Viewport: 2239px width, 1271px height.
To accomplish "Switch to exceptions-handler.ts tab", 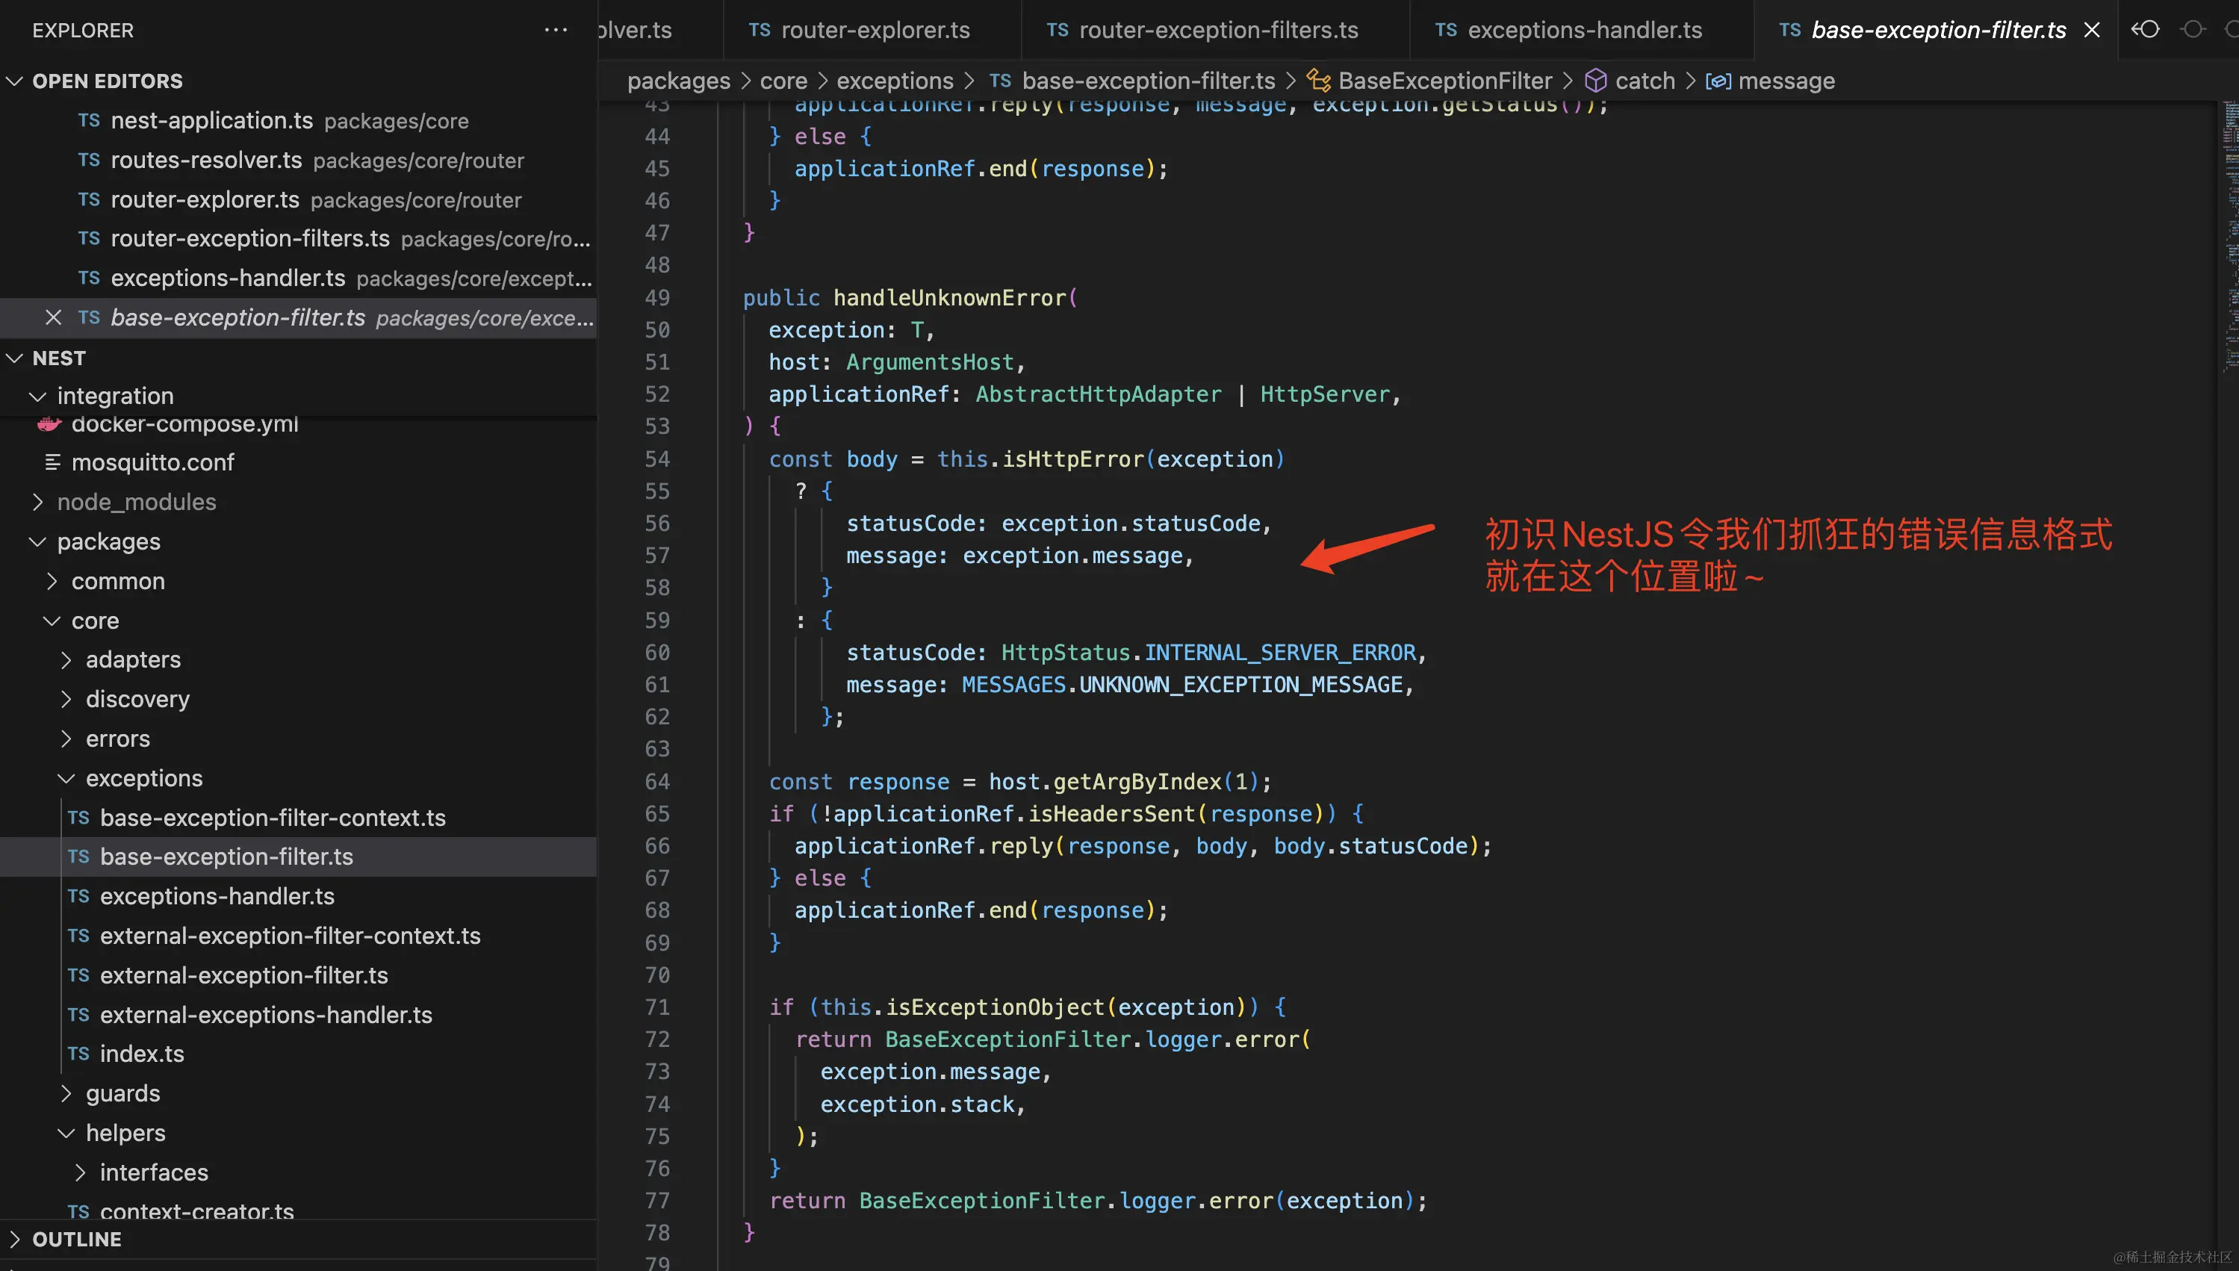I will click(1582, 30).
